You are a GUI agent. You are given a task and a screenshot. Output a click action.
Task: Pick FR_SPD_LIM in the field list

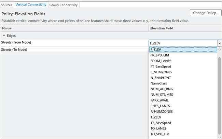[159, 55]
